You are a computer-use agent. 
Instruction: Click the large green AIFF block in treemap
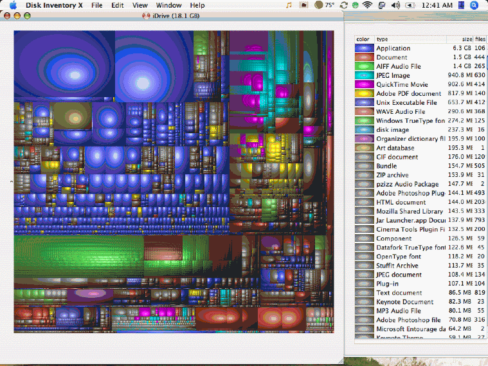pyautogui.click(x=78, y=257)
